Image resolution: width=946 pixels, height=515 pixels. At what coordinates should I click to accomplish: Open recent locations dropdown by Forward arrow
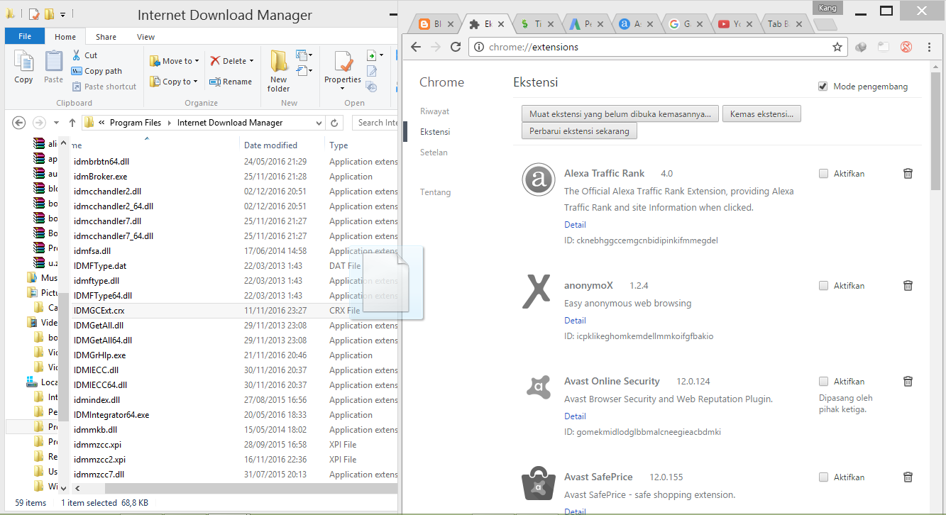pos(55,123)
